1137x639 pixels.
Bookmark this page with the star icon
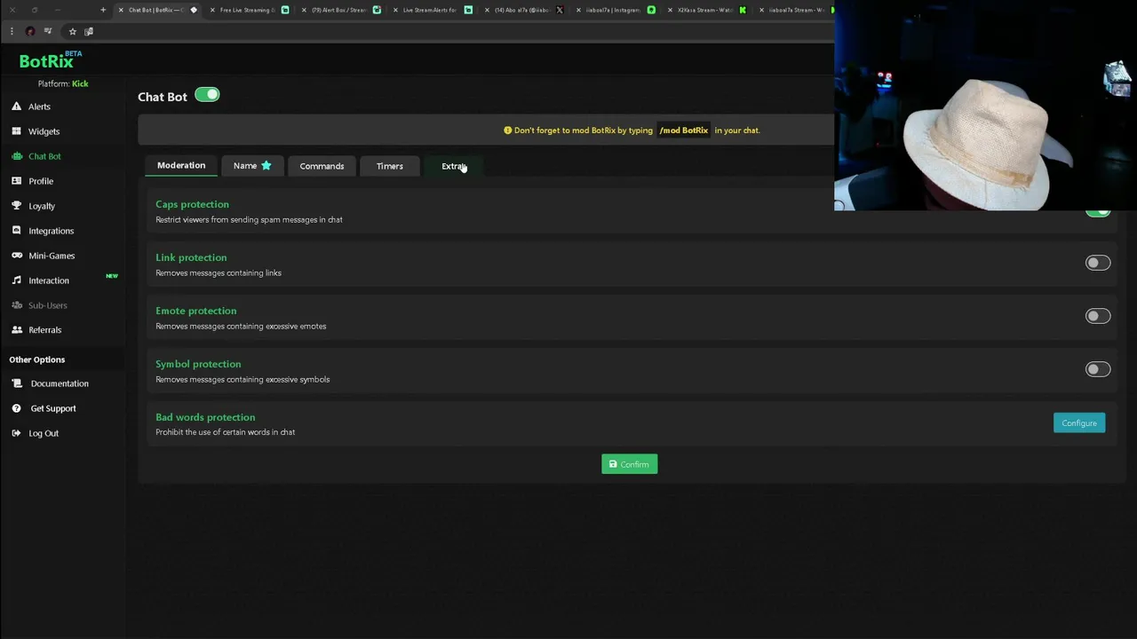[x=73, y=31]
